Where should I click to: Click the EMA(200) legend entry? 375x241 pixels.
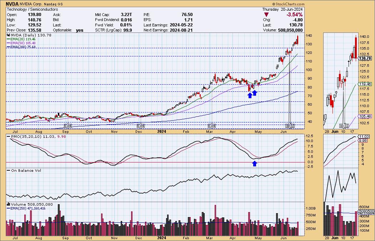coord(21,47)
